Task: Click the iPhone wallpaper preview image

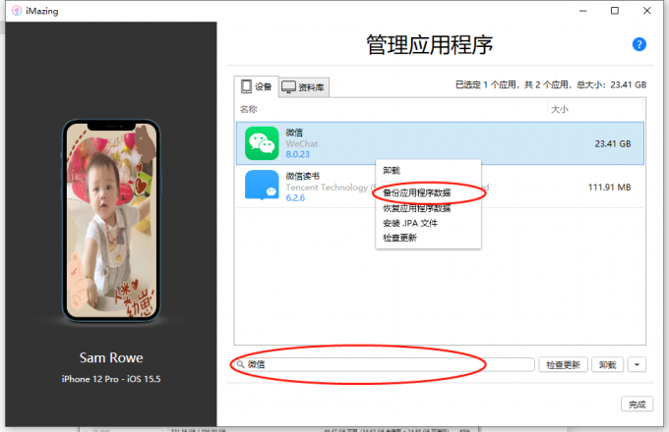Action: point(111,220)
